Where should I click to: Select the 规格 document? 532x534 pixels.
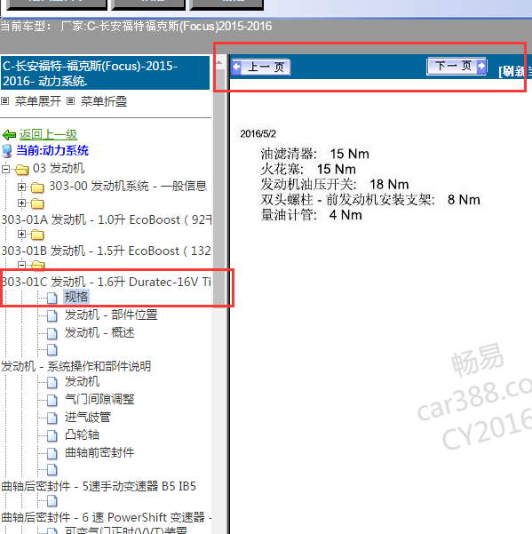click(x=76, y=297)
